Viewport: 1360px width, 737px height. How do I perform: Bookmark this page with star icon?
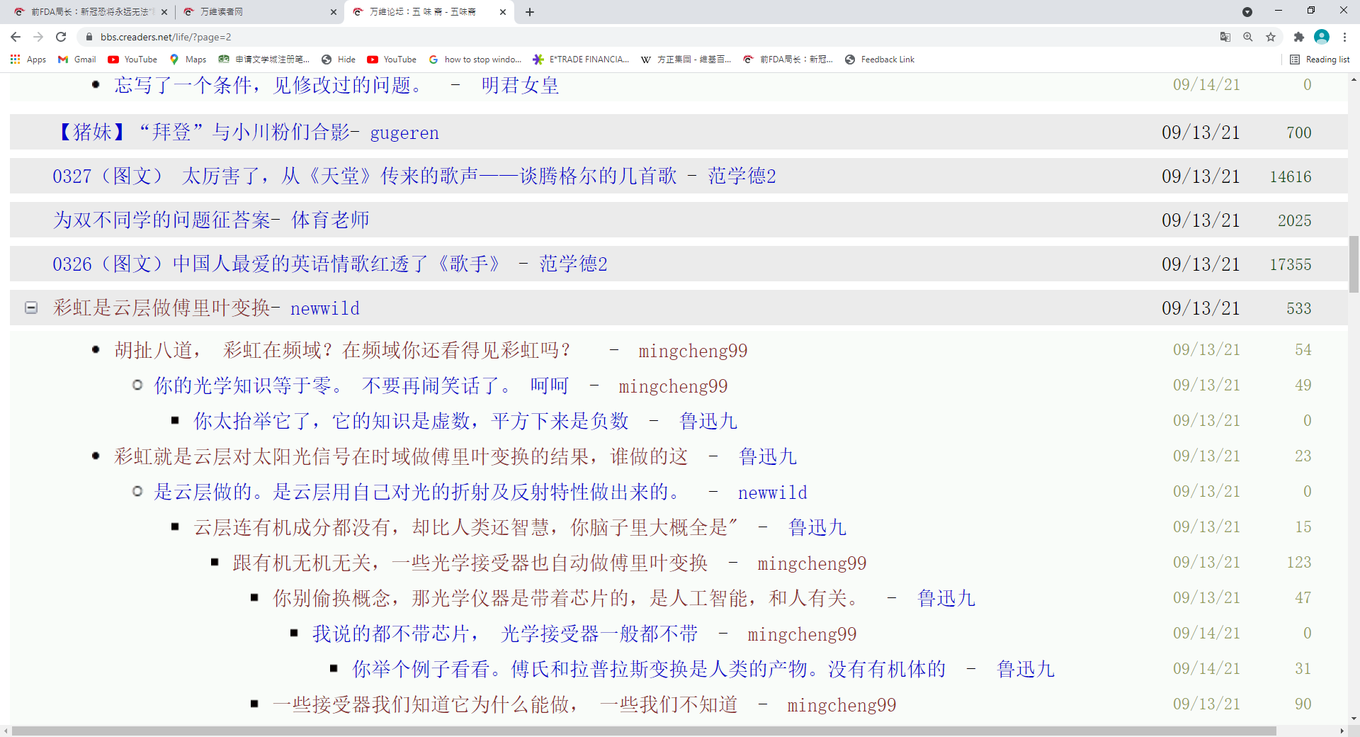[x=1271, y=37]
